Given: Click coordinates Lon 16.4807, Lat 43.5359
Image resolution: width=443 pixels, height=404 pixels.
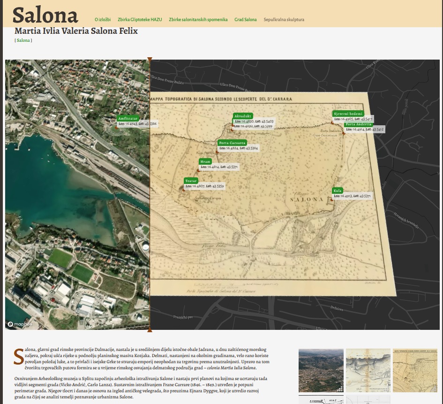Looking at the screenshot, I should coord(204,186).
